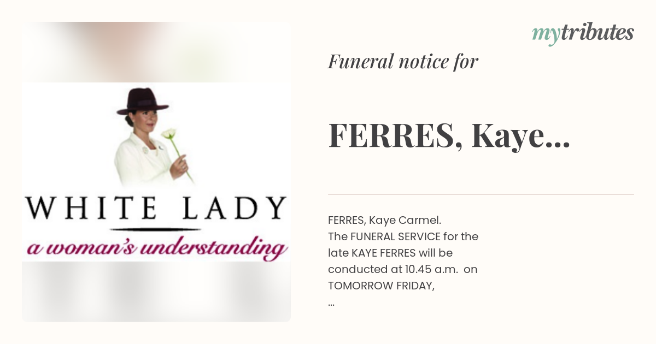656x344 pixels.
Task: Click the blurred top area of image
Action: pyautogui.click(x=156, y=52)
